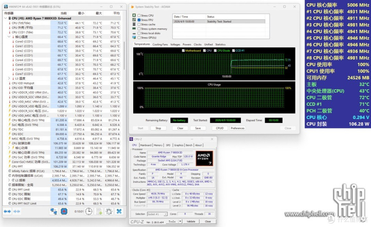Click HWiNFO blue navigation arrows icon
The height and width of the screenshot is (227, 371).
(7, 211)
